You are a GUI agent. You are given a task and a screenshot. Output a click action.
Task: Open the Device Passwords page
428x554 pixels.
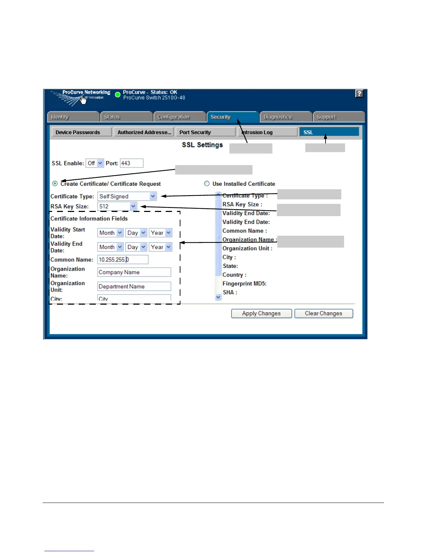pyautogui.click(x=82, y=132)
